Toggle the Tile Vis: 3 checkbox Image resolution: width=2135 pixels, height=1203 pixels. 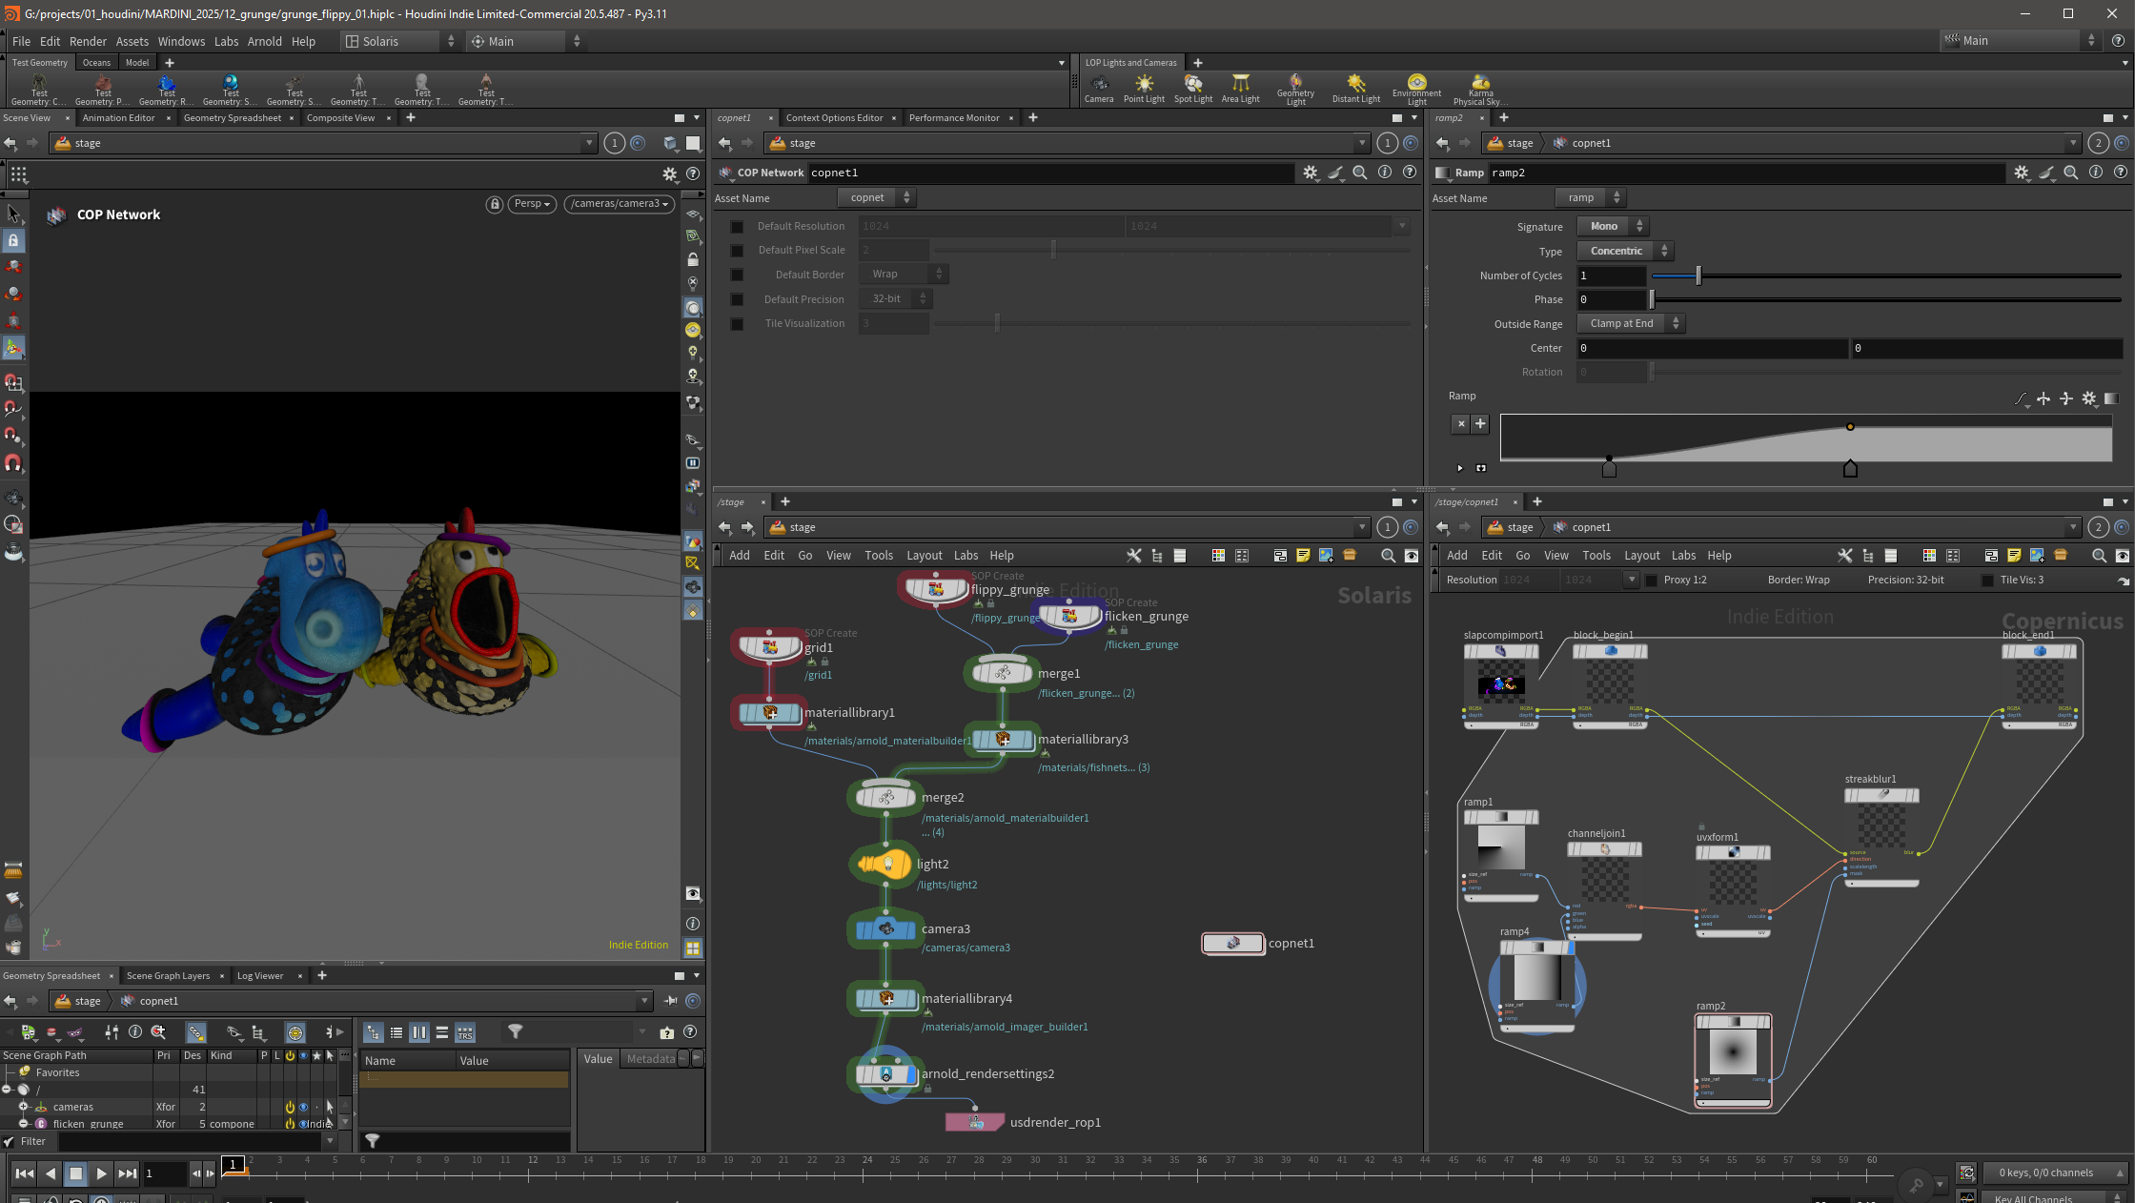coord(1987,581)
